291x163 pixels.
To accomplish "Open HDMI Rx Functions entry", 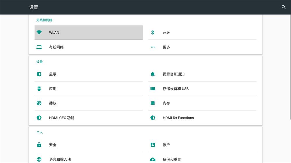I will coord(202,118).
